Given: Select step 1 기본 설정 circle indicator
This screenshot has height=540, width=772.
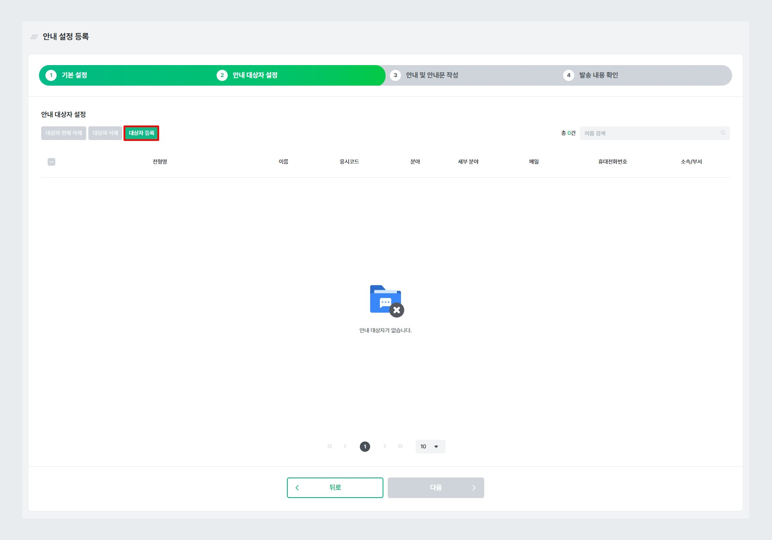Looking at the screenshot, I should [x=51, y=75].
